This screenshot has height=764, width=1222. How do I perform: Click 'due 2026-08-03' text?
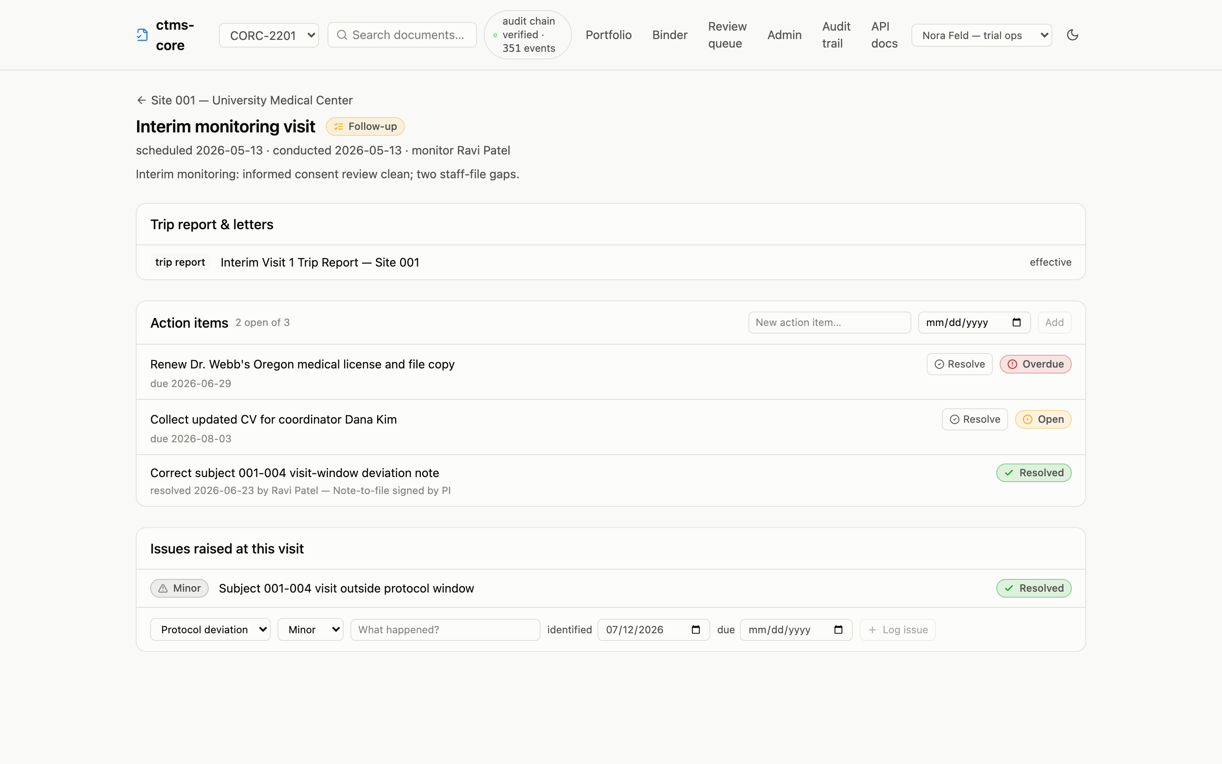tap(191, 438)
